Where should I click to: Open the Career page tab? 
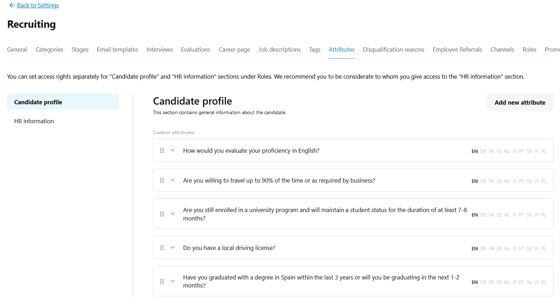point(234,49)
